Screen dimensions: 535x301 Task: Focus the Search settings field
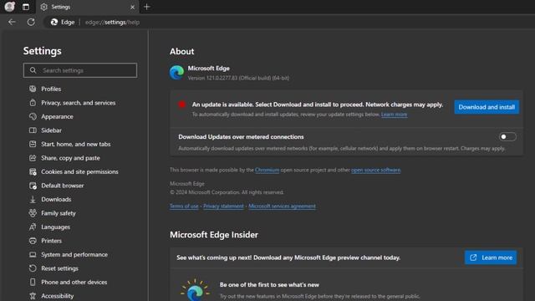click(80, 70)
